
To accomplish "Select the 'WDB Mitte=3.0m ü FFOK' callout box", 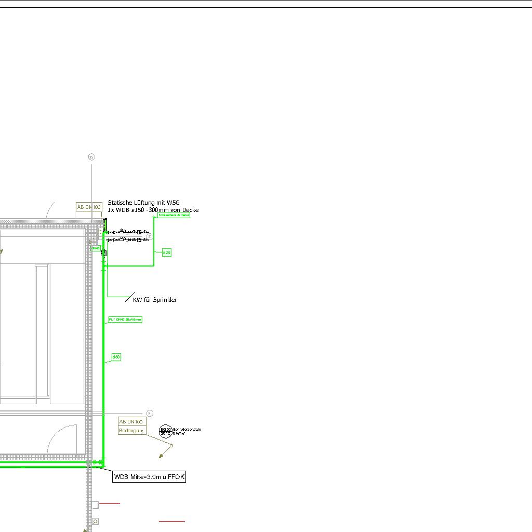I will coord(149,477).
